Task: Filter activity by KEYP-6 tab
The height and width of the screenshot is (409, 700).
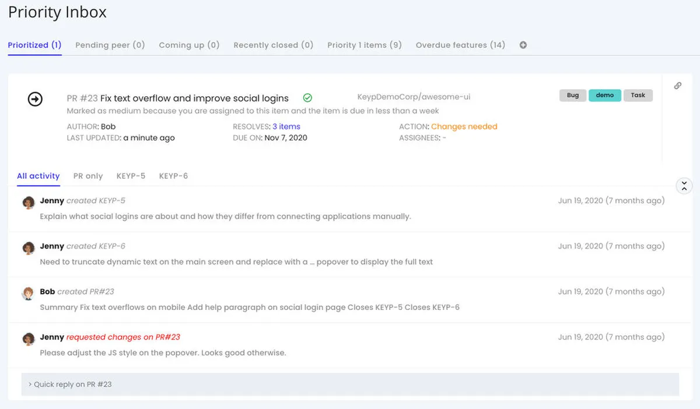Action: [x=173, y=176]
